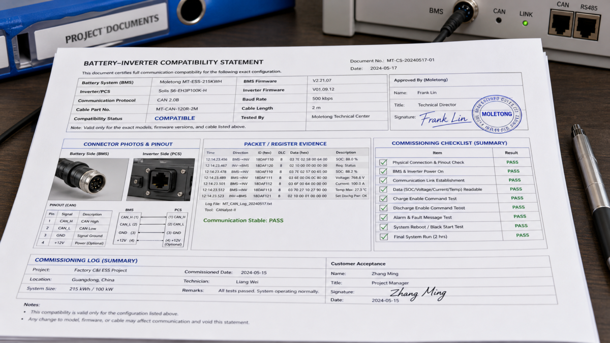Click packet row 12:14:23.456 SOC 88.0 %
The width and height of the screenshot is (610, 343).
[x=286, y=159]
